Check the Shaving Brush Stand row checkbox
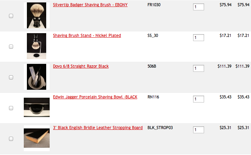 (x=11, y=47)
